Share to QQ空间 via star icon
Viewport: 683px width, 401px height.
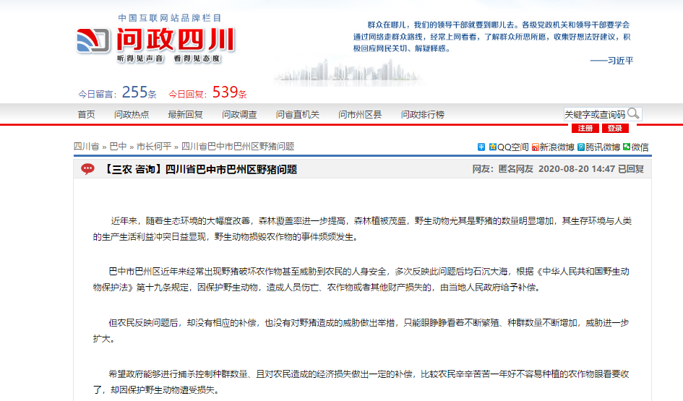492,147
